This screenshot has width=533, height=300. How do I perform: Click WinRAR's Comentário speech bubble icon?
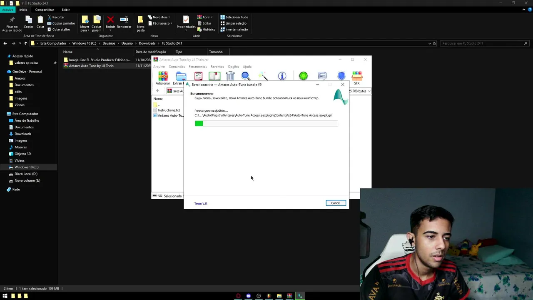(322, 76)
